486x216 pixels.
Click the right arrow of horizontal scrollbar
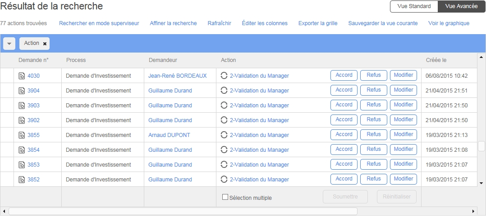tap(473, 211)
